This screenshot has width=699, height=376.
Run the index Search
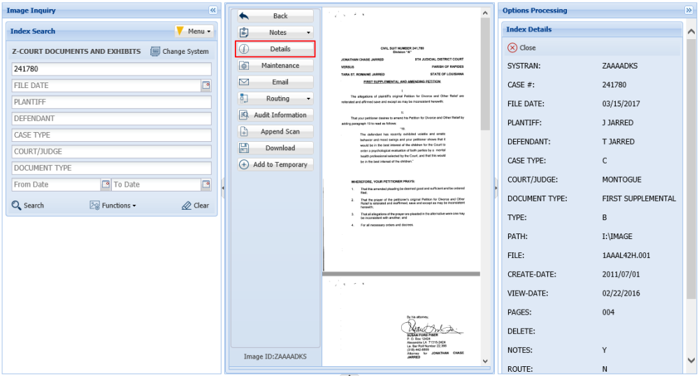[28, 205]
